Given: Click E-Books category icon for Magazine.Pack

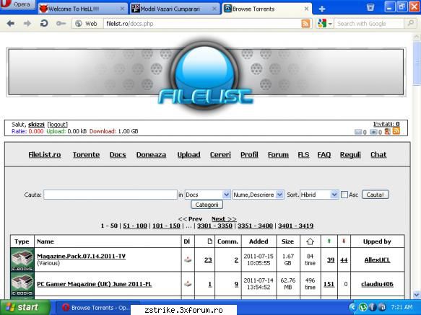Looking at the screenshot, I should click(x=22, y=259).
